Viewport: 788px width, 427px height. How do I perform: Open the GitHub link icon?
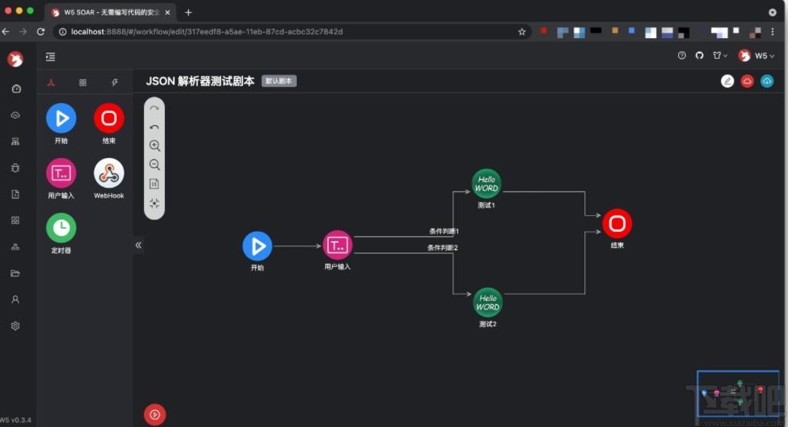pyautogui.click(x=700, y=55)
